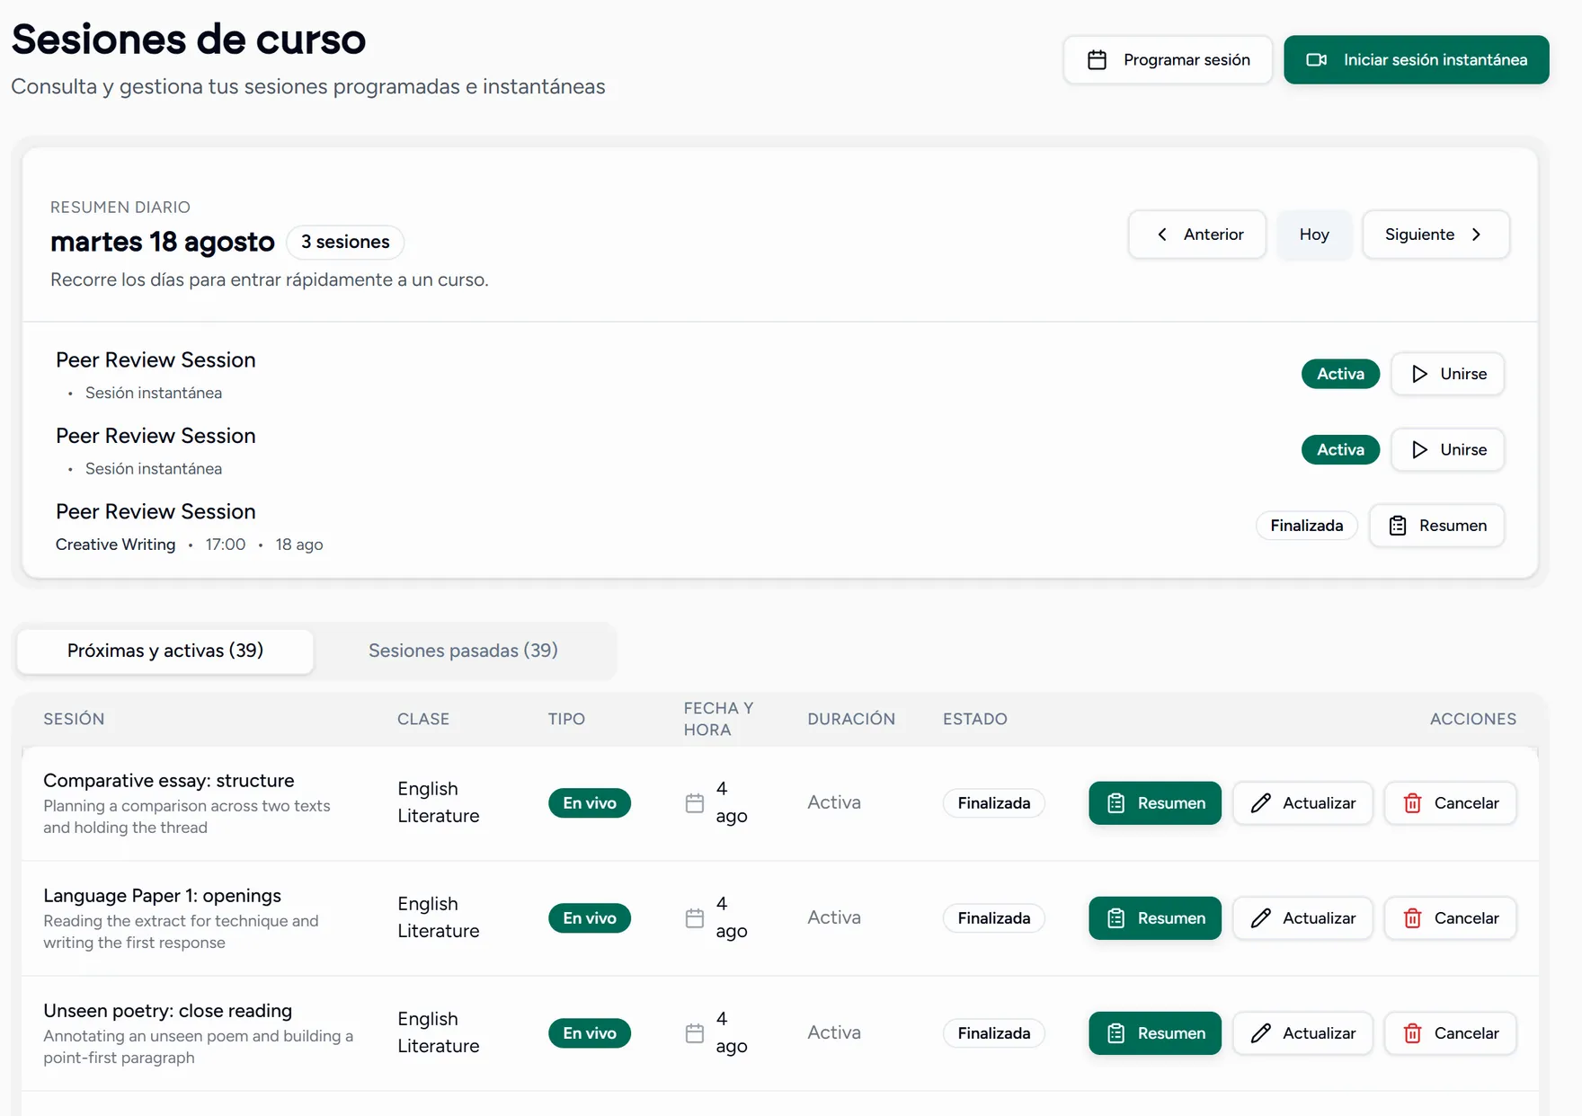Select the Finalizada badge of the 17:00 session

1307,526
